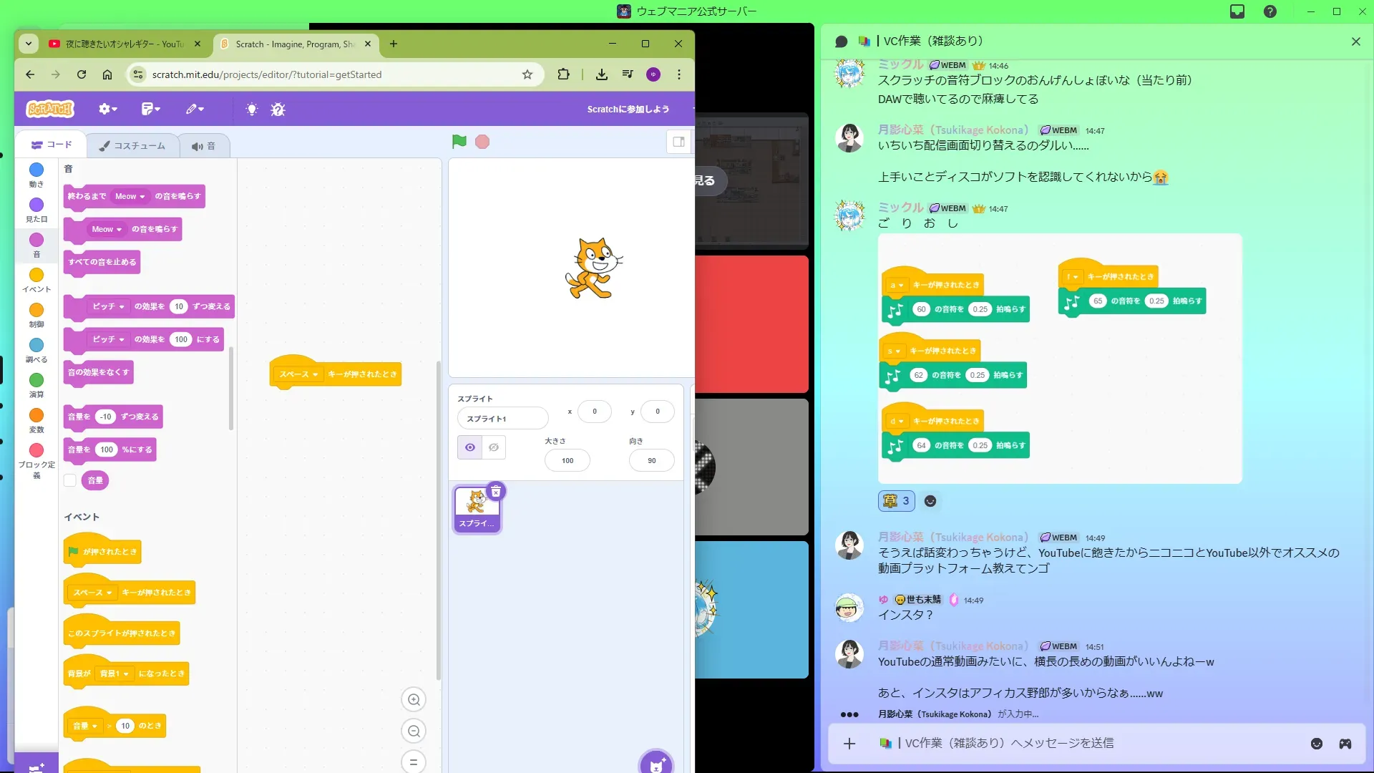Click the green flag to run
Viewport: 1374px width, 773px height.
459,142
